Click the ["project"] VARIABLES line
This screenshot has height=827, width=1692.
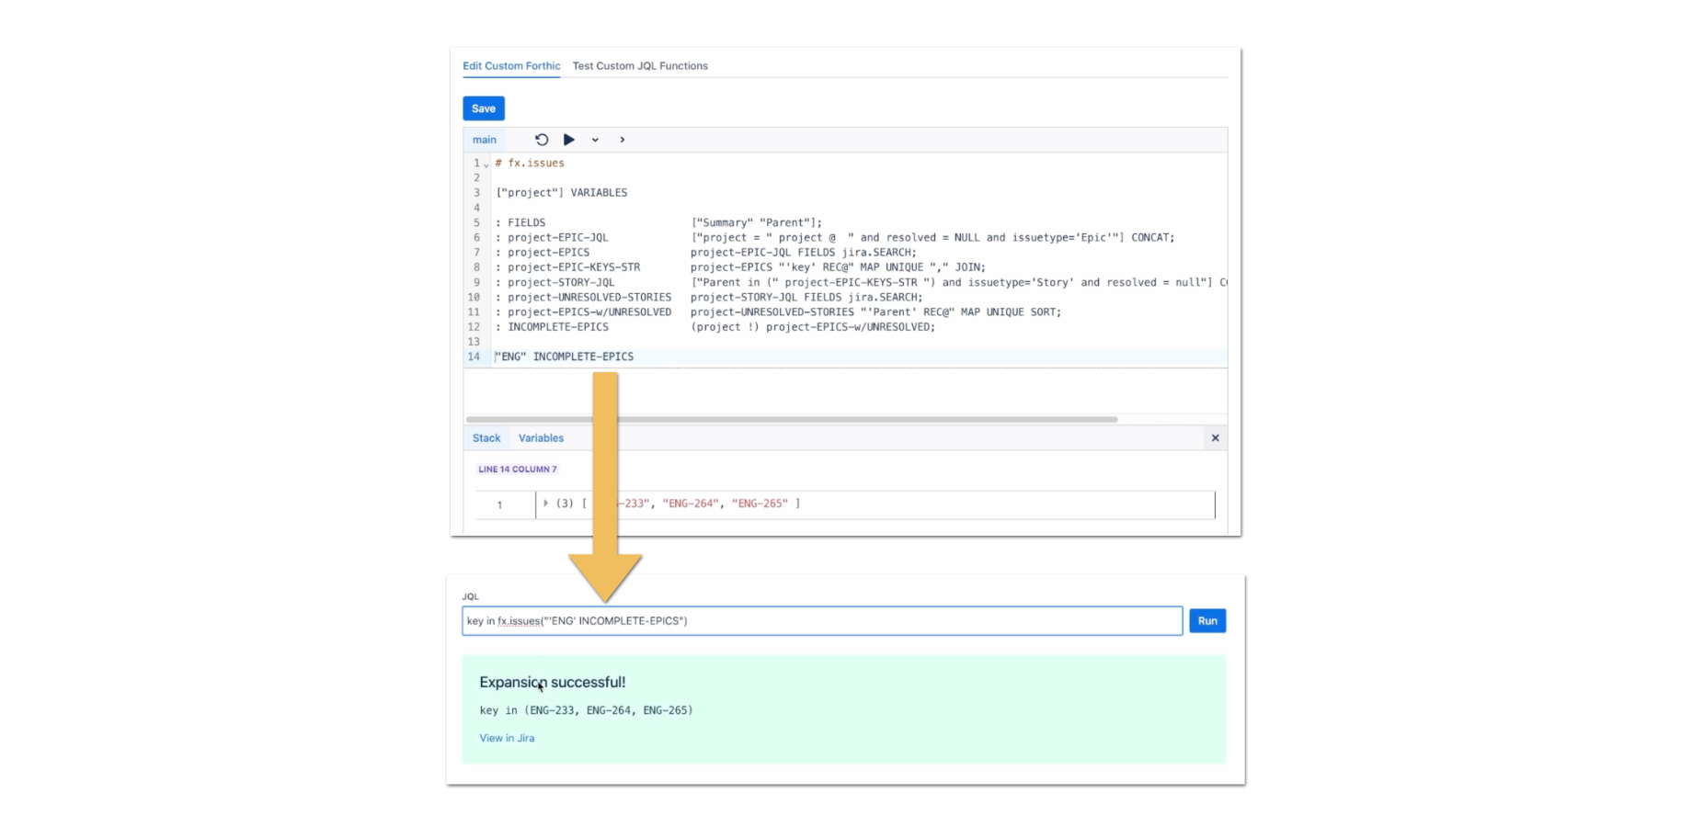coord(562,193)
